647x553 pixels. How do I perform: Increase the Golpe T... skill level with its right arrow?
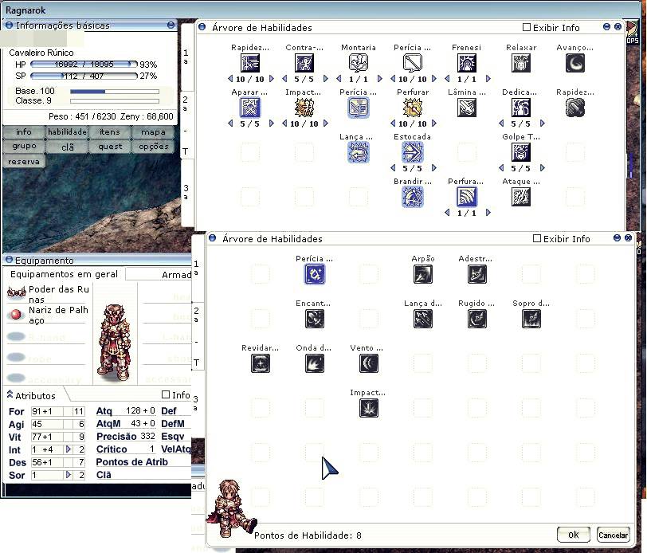pos(542,167)
